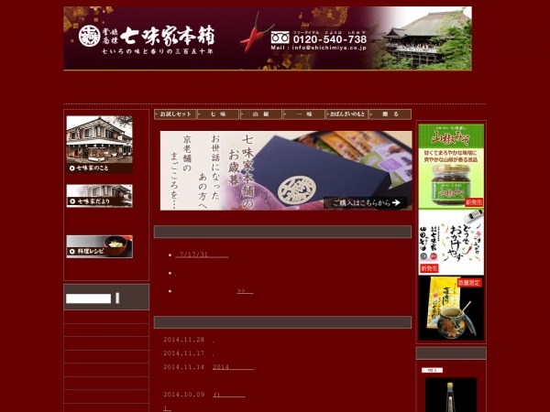Open the おかけやす new product banner
550x412 pixels.
coord(451,243)
